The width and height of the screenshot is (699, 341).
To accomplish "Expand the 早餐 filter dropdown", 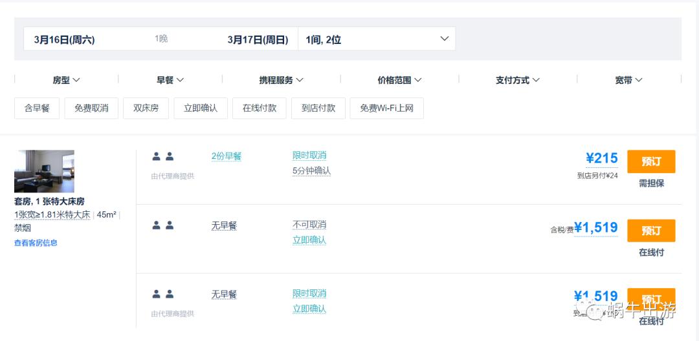I will (x=170, y=80).
